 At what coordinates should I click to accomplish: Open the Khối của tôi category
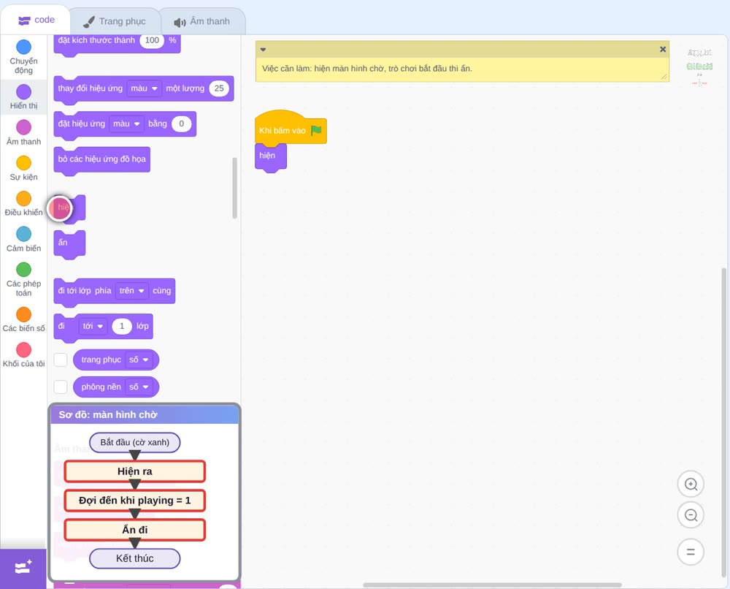(24, 354)
